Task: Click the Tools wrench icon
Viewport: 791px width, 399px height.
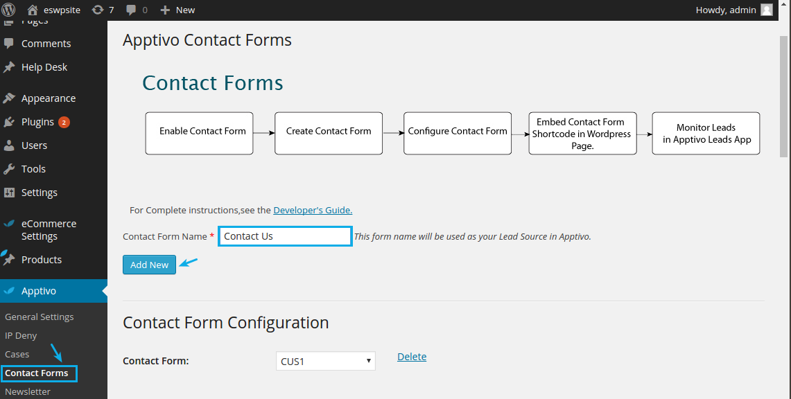Action: click(x=9, y=169)
